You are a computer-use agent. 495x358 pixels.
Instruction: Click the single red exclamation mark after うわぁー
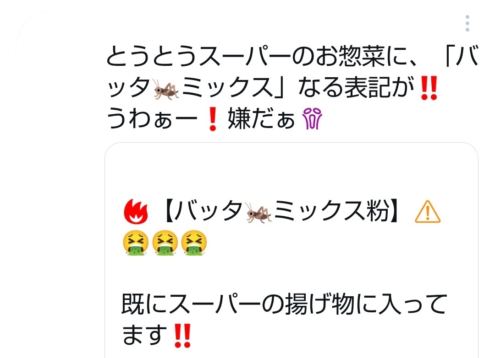213,119
